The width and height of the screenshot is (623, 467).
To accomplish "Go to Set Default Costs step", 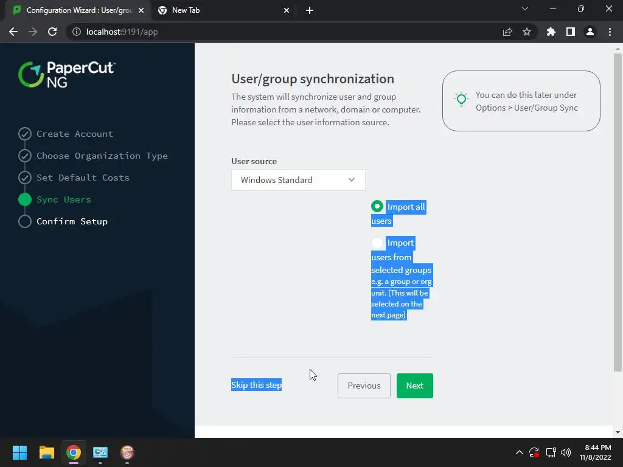I will [83, 178].
